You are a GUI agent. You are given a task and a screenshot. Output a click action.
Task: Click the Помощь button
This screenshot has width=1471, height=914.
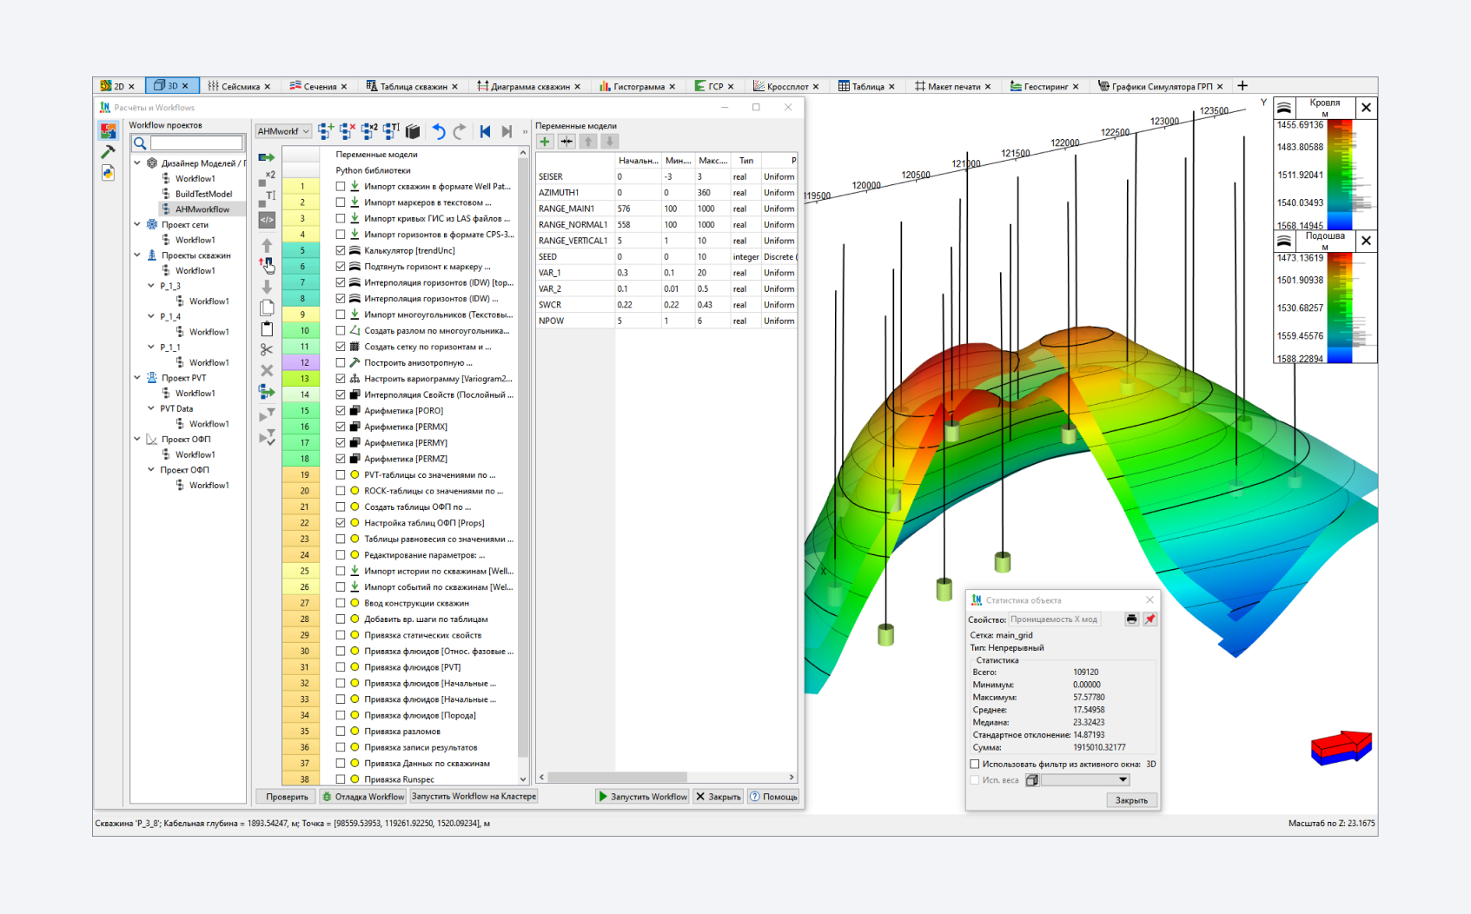click(x=773, y=797)
